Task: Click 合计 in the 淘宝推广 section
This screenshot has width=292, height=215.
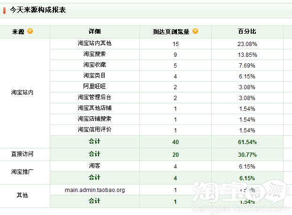Action: 95,177
